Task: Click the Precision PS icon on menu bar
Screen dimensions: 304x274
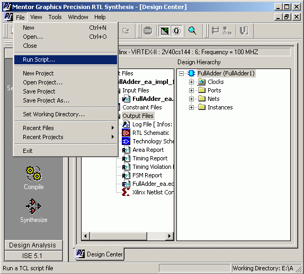Action: [x=8, y=17]
